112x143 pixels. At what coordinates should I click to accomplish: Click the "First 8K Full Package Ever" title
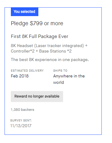coord(40,36)
